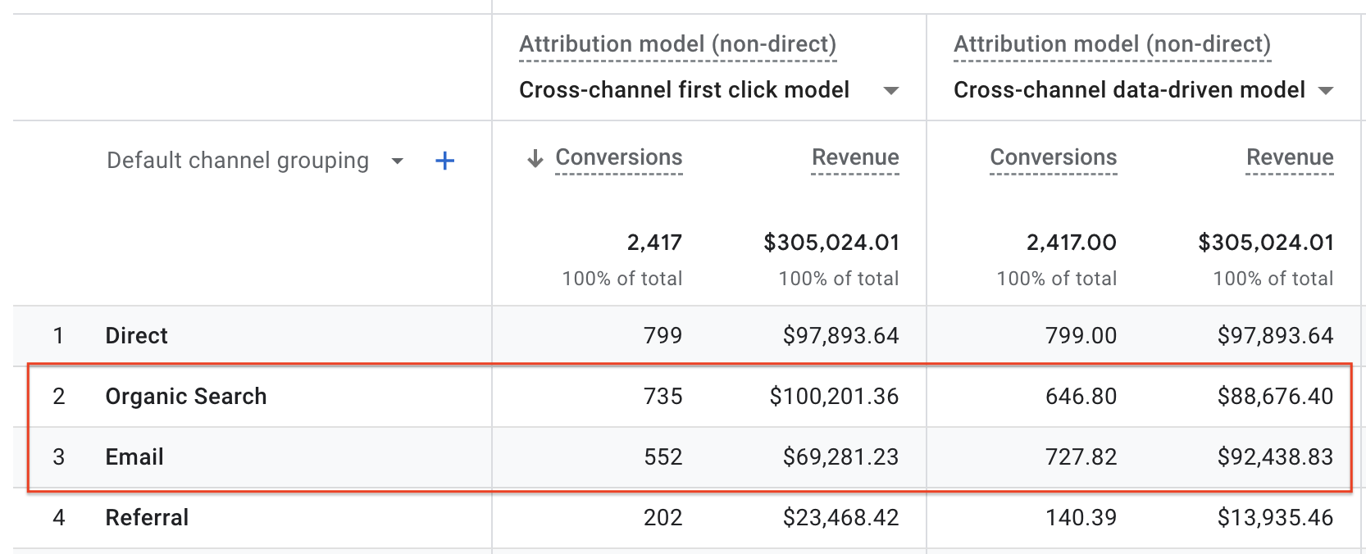Select the Referral channel row
The image size is (1366, 554).
point(148,518)
